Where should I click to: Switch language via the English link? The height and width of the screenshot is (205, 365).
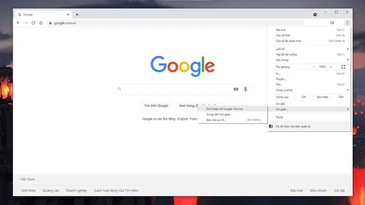(182, 119)
